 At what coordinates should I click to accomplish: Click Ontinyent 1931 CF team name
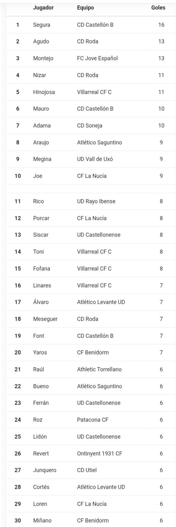pos(100,453)
